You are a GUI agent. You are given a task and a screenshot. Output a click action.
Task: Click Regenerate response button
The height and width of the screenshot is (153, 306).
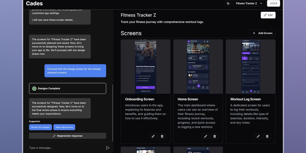tap(68, 136)
